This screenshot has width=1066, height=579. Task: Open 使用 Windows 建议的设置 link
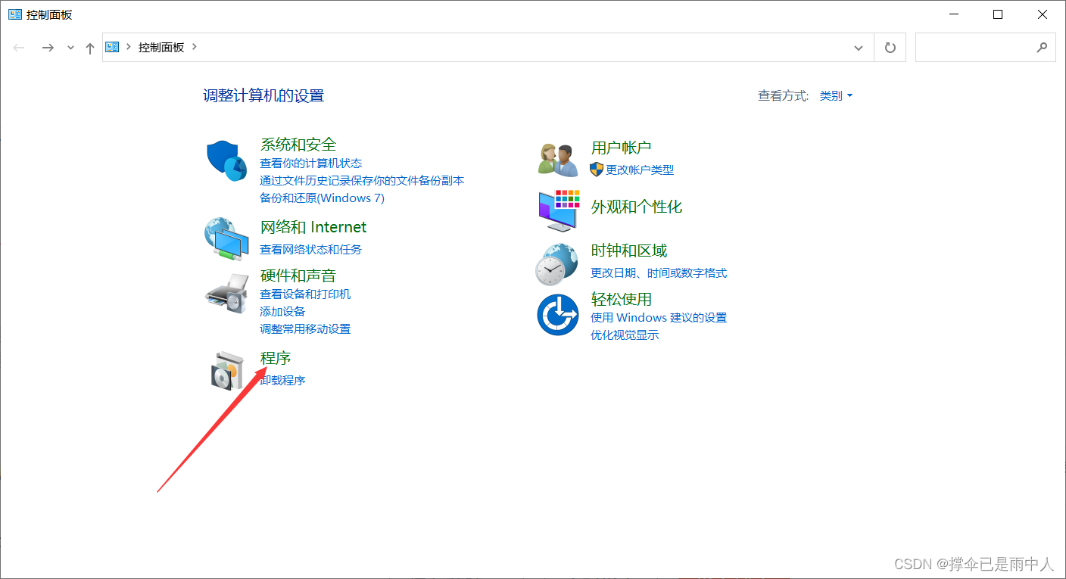click(x=659, y=317)
